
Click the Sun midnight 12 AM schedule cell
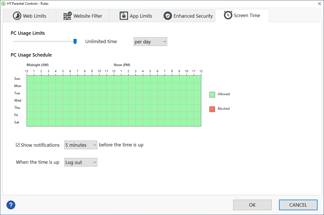[x=30, y=79]
